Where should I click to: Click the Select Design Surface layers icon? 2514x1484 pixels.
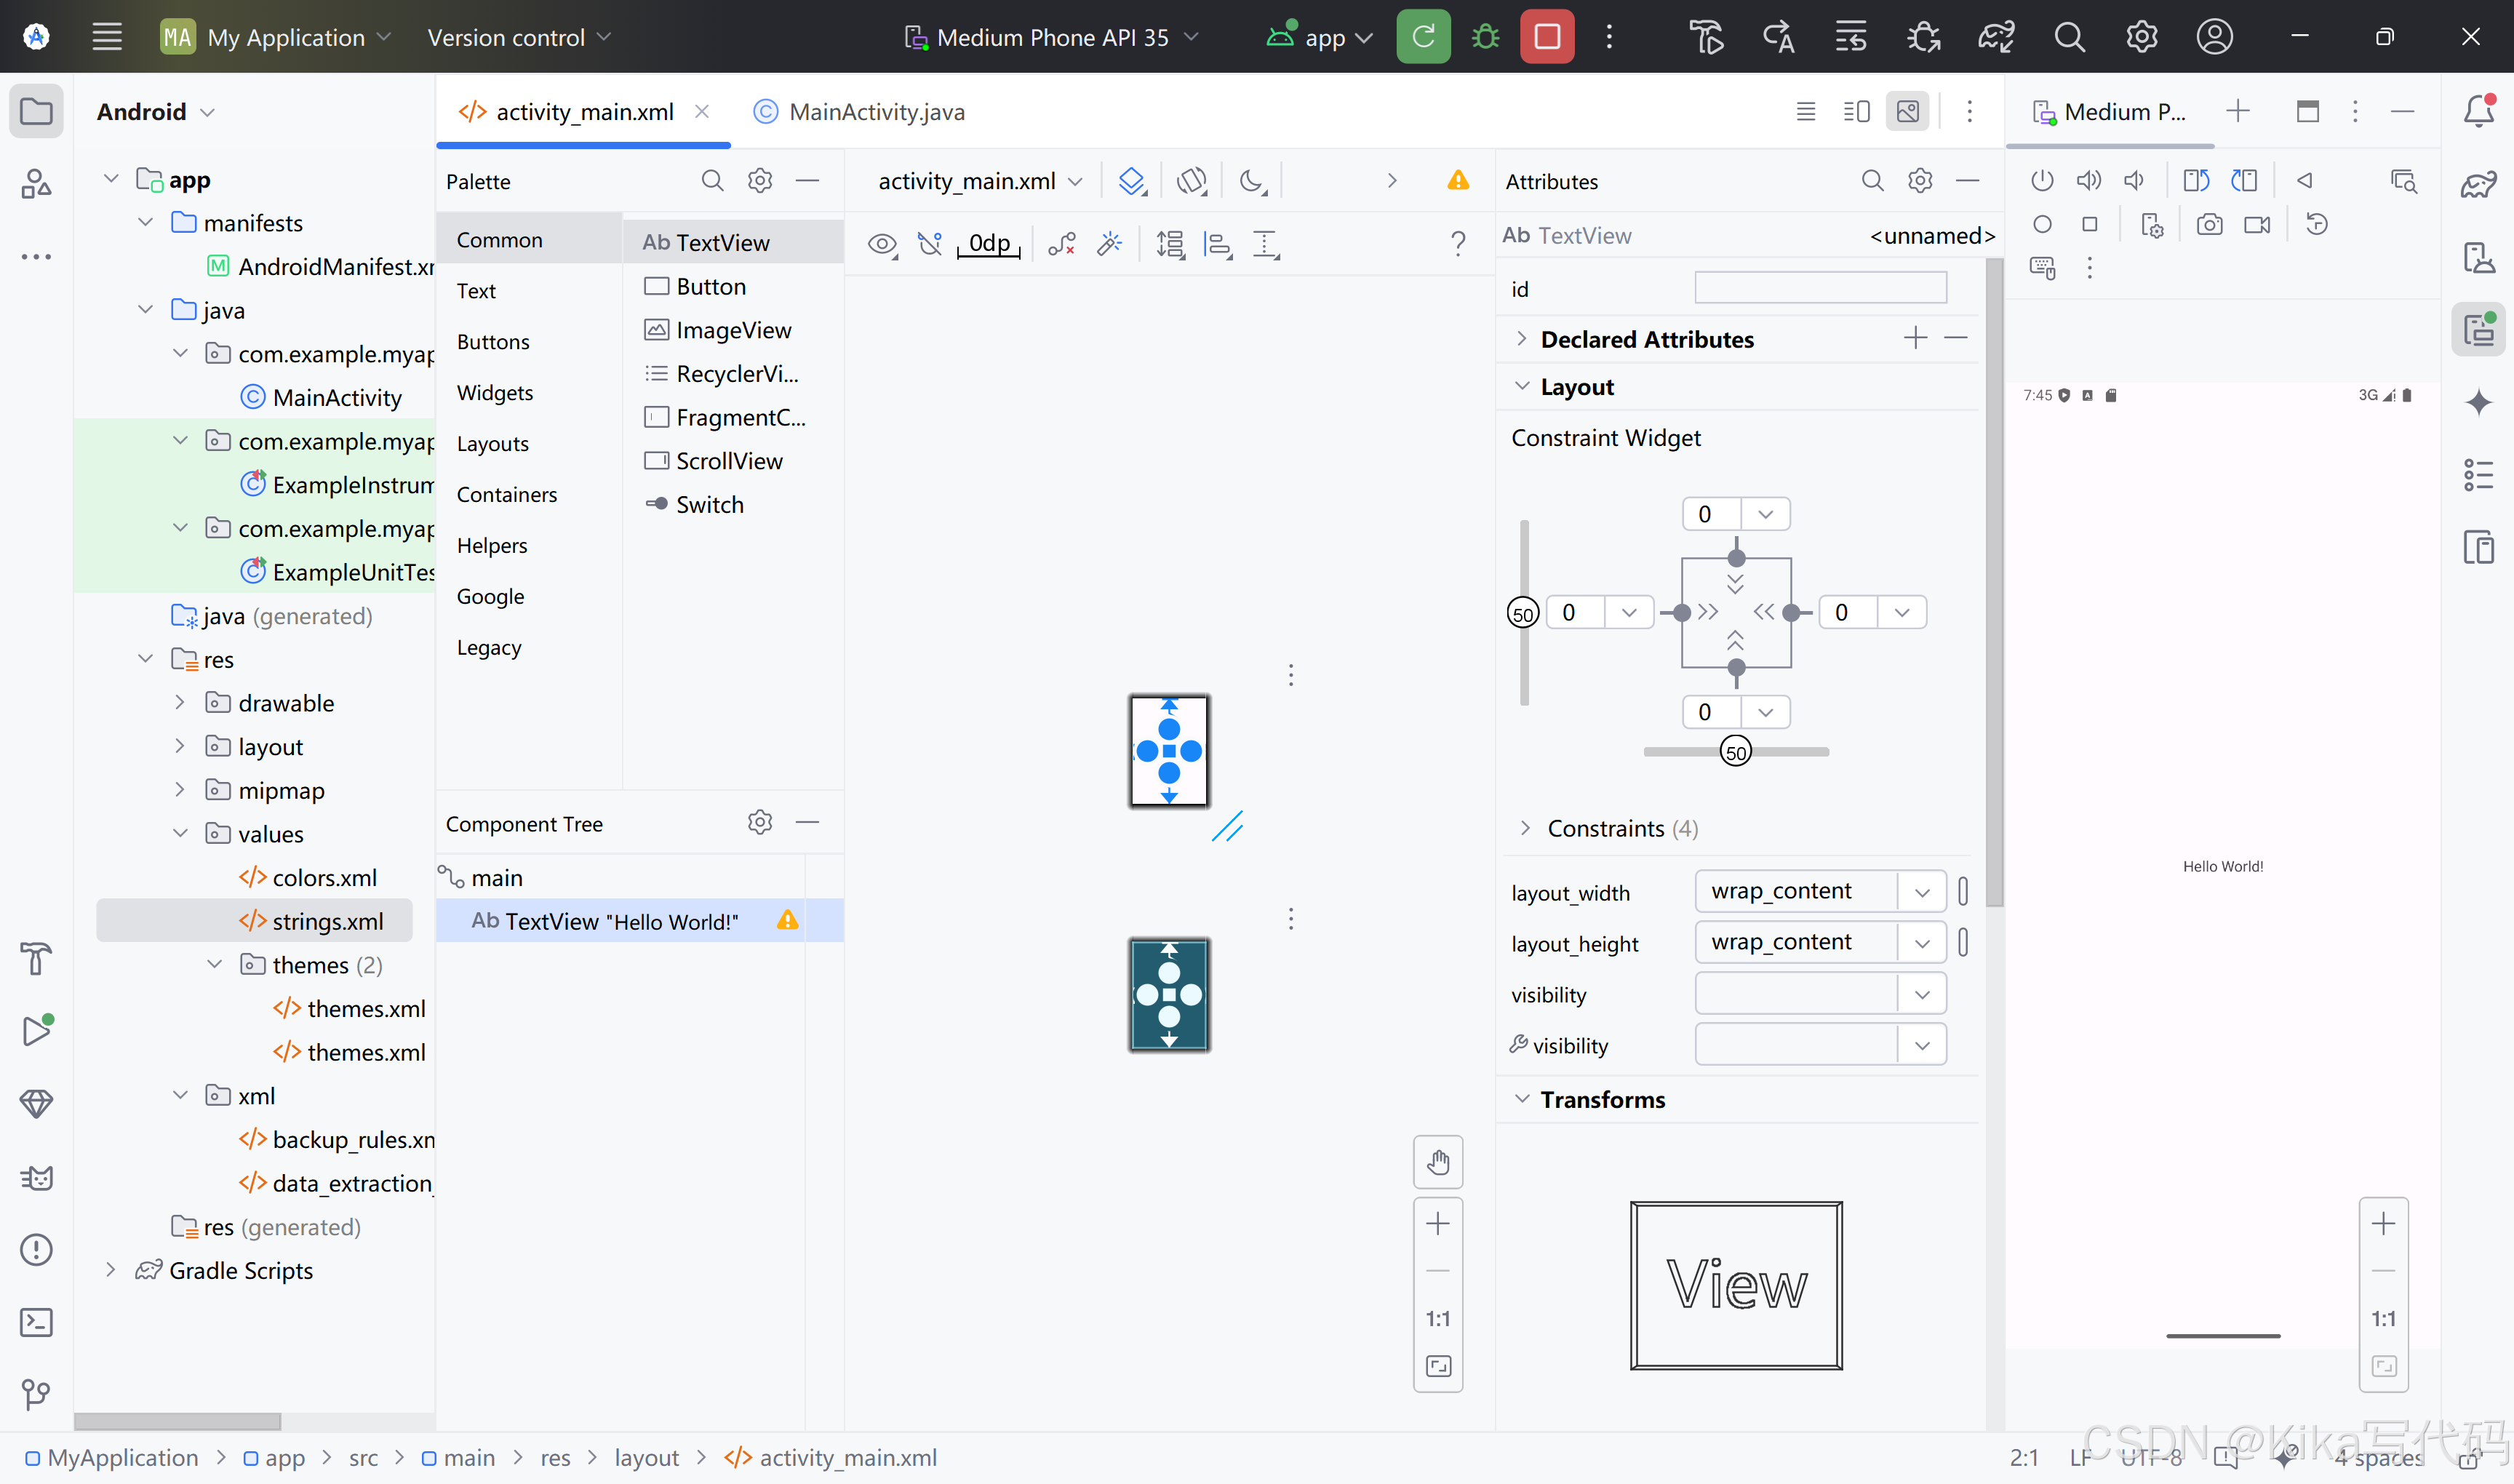(1131, 181)
